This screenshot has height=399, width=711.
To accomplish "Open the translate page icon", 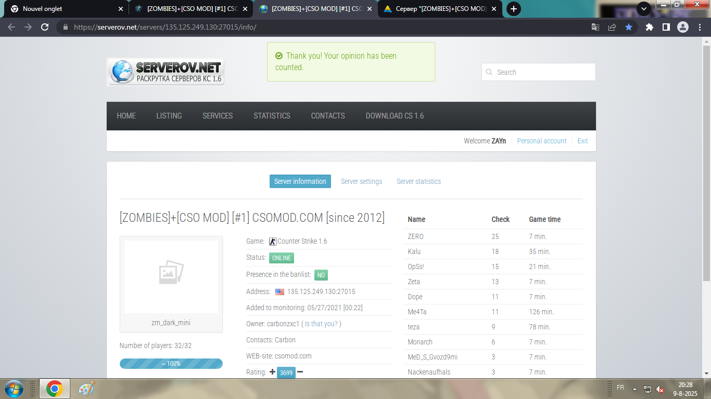I will tap(595, 27).
